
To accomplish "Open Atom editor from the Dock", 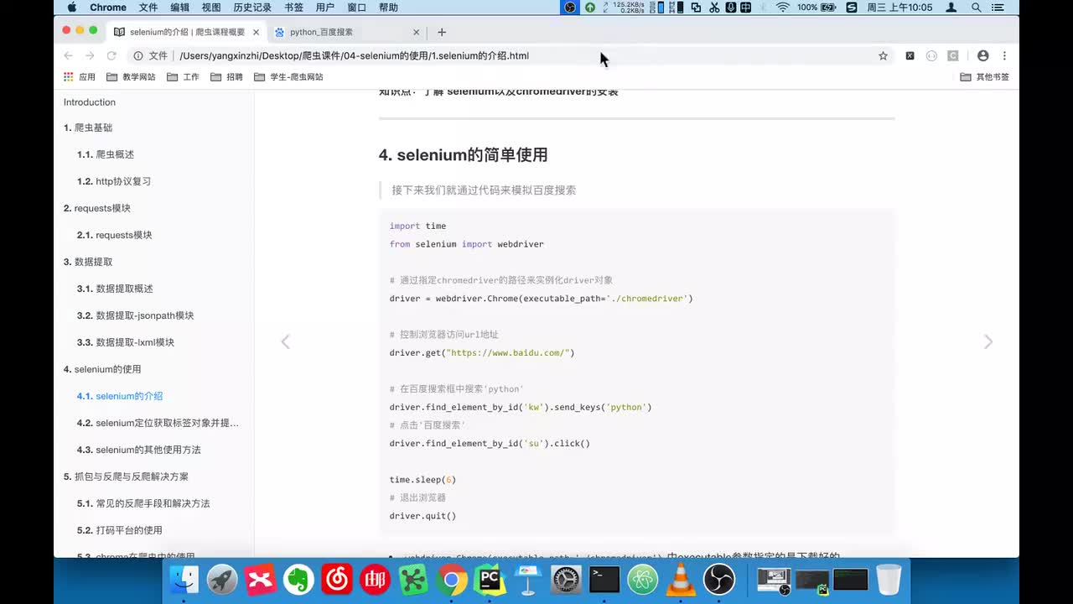I will pyautogui.click(x=642, y=580).
